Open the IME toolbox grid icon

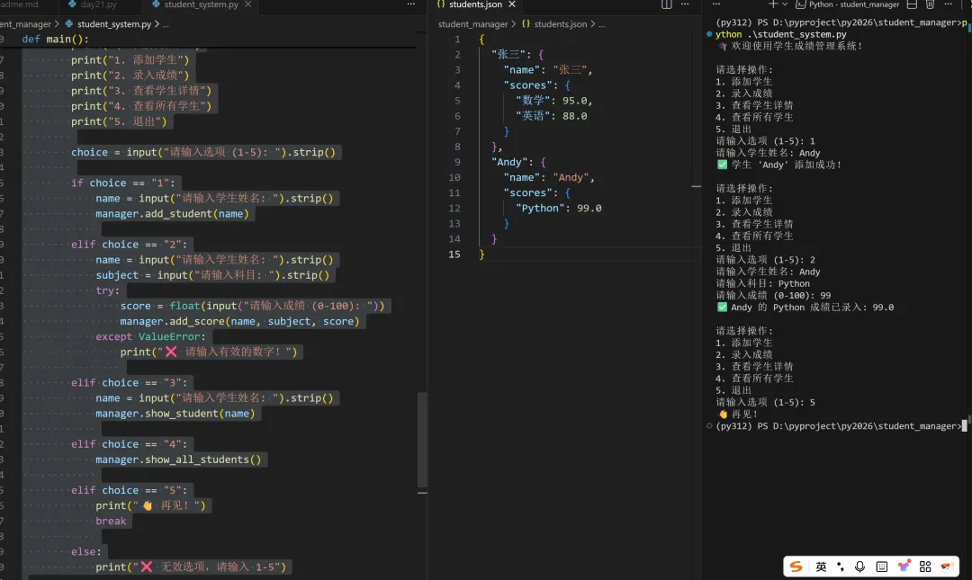pyautogui.click(x=925, y=567)
